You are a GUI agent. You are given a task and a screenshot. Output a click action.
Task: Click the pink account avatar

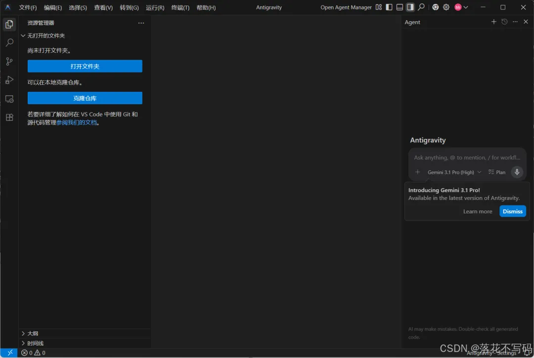pyautogui.click(x=458, y=7)
